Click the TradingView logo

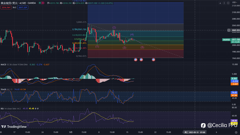tap(14, 127)
